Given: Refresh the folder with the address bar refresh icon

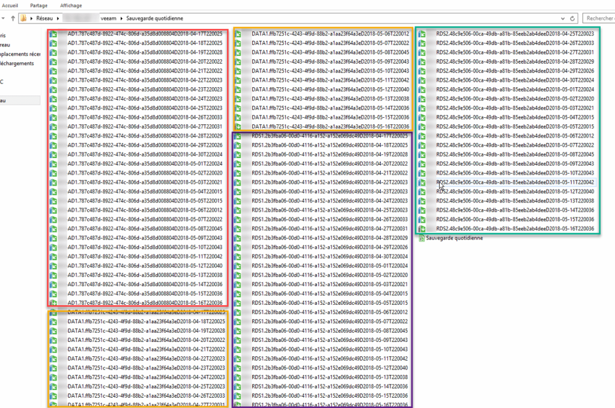Looking at the screenshot, I should tap(572, 19).
